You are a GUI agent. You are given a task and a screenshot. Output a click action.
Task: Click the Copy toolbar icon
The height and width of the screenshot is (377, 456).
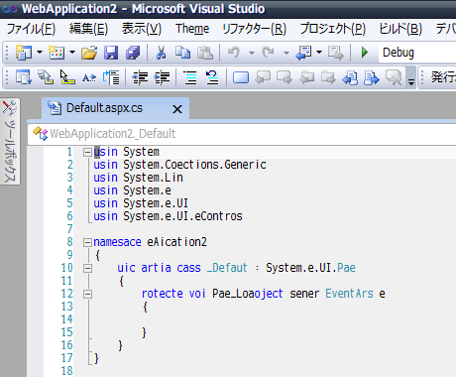pos(182,53)
